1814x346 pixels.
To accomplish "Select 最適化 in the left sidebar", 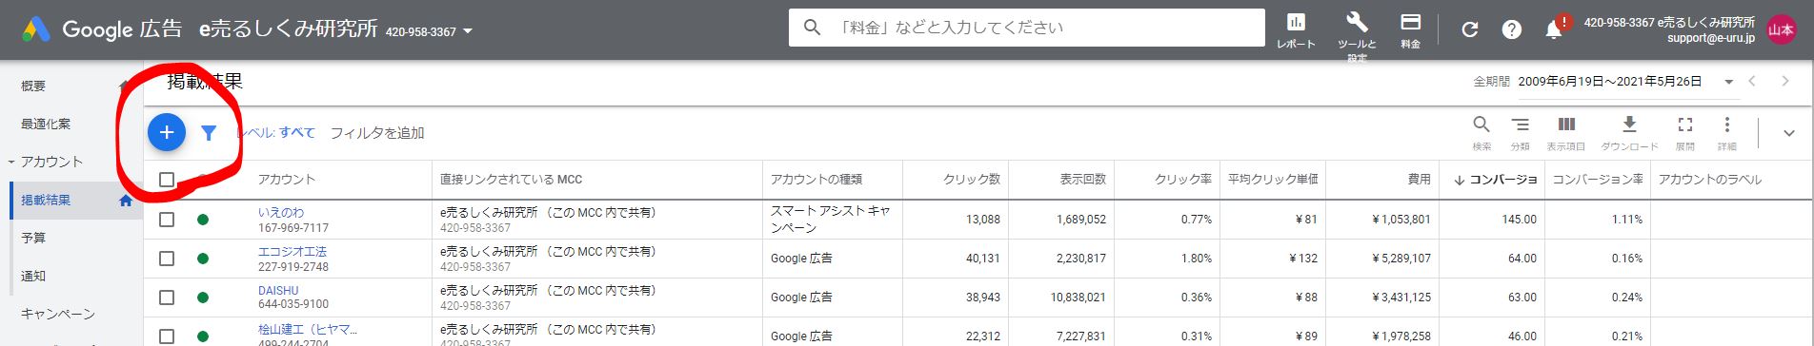I will pyautogui.click(x=46, y=124).
